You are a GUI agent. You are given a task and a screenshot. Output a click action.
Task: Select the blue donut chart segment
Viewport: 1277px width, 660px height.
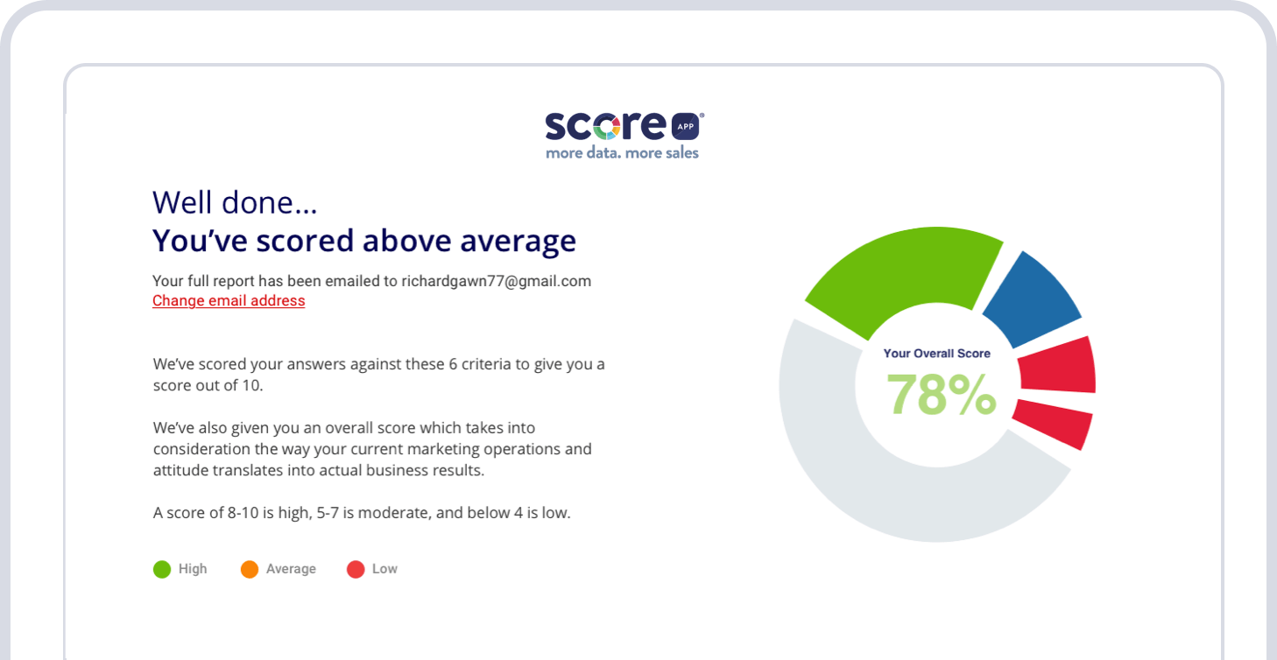coord(1034,298)
